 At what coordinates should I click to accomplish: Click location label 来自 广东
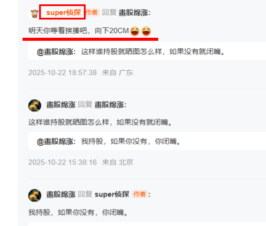pyautogui.click(x=117, y=72)
